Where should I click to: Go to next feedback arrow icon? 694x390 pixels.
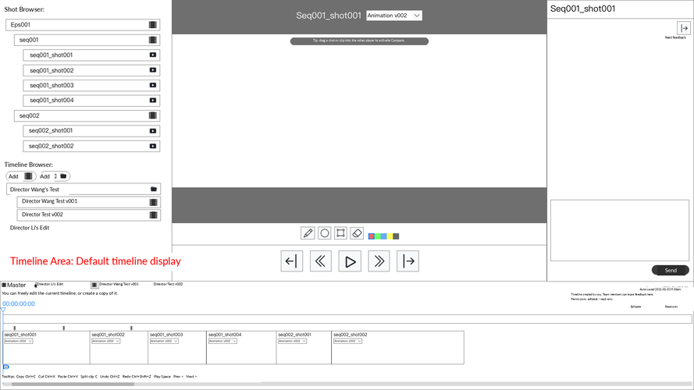pos(684,28)
